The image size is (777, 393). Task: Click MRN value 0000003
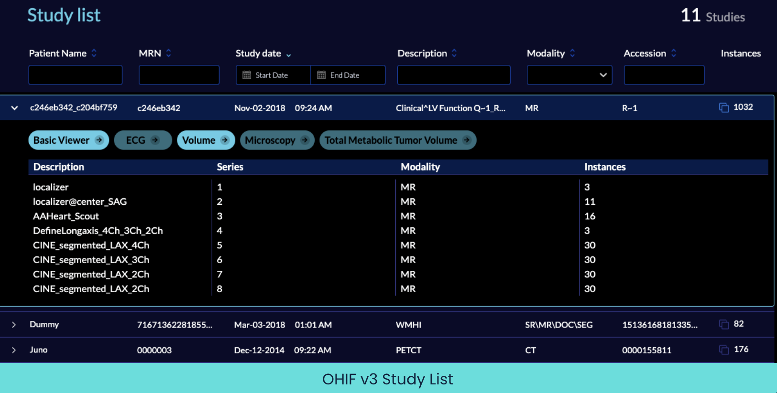[154, 350]
